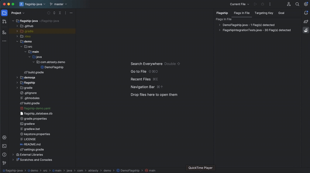This screenshot has height=173, width=310.
Task: Expand the FlagshipIntegrationTests.java flags entry
Action: coord(220,30)
